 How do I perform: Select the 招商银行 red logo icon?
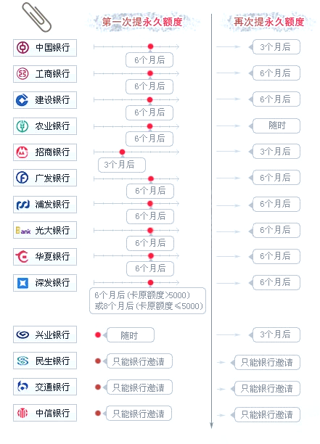22,152
